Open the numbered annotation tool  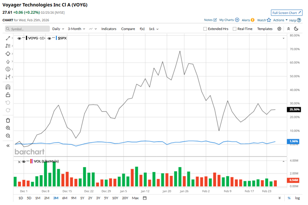click(x=8, y=69)
